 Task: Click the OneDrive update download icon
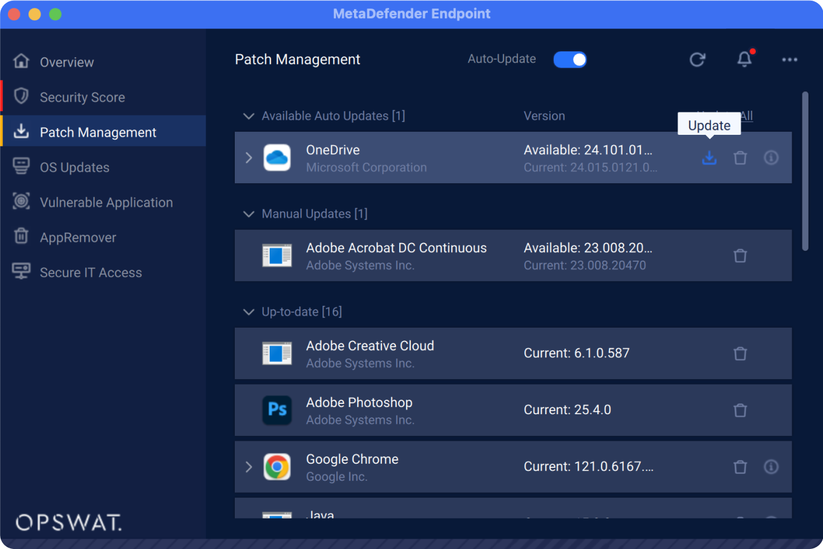point(709,158)
